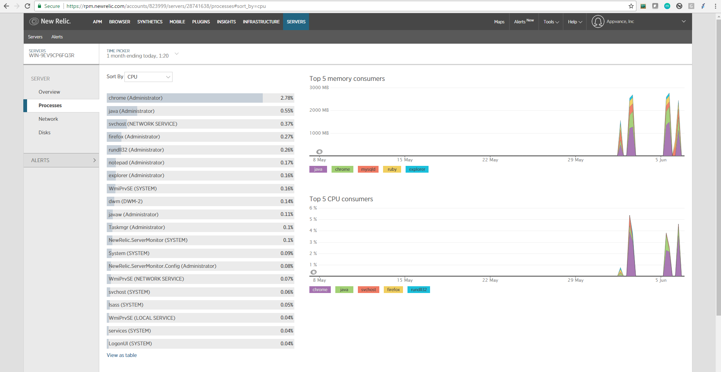
Task: Click the secure padlock icon
Action: click(40, 6)
